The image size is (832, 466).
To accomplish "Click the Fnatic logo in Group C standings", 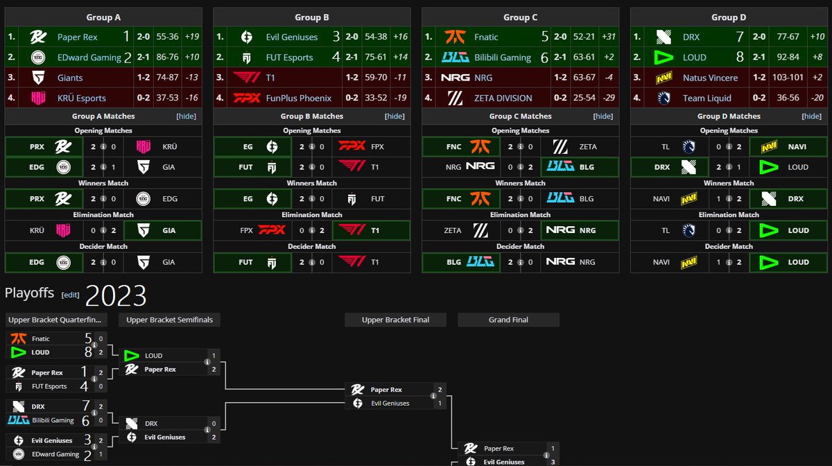I will coord(455,37).
